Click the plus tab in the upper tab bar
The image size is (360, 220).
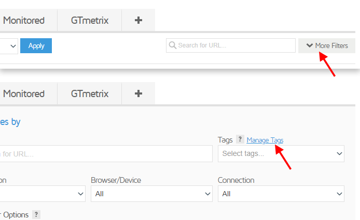(138, 20)
